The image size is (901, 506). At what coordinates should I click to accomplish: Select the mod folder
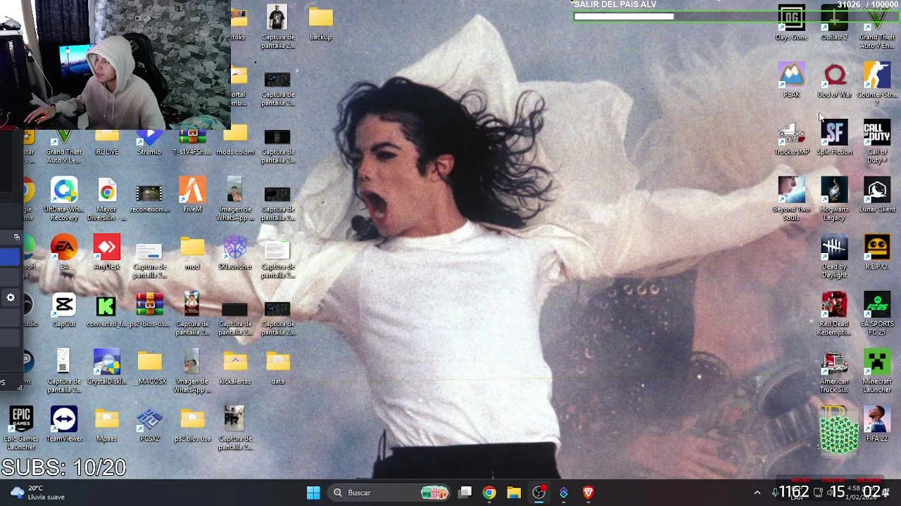192,253
